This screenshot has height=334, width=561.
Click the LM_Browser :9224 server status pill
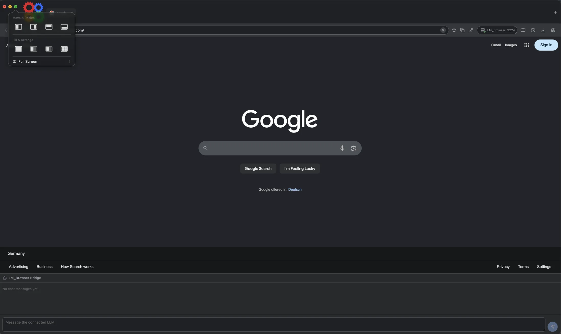click(497, 30)
